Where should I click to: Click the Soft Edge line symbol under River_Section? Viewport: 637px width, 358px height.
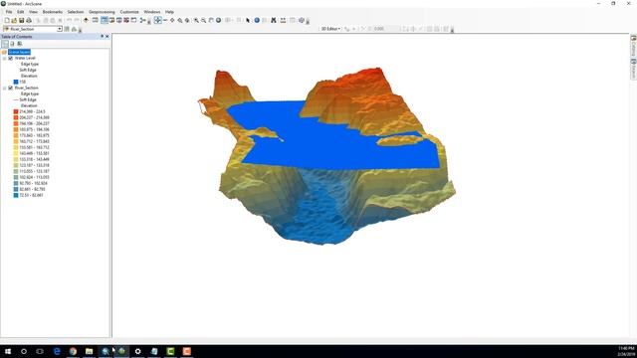16,99
